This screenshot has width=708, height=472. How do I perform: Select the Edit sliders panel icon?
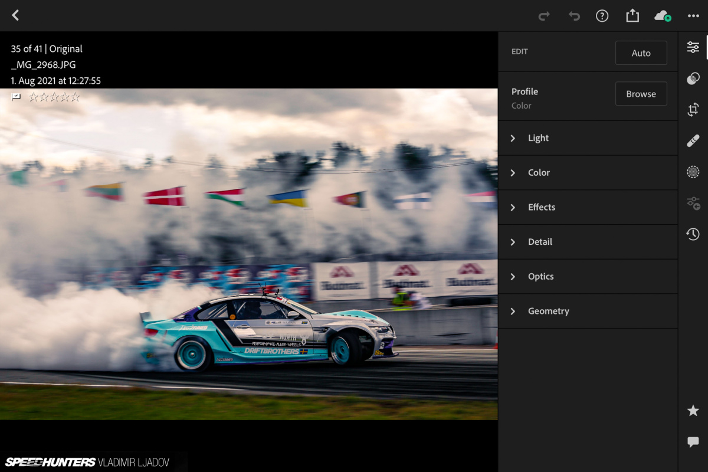[x=693, y=47]
